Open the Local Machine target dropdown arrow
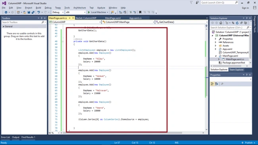258x145 pixels. coord(108,12)
